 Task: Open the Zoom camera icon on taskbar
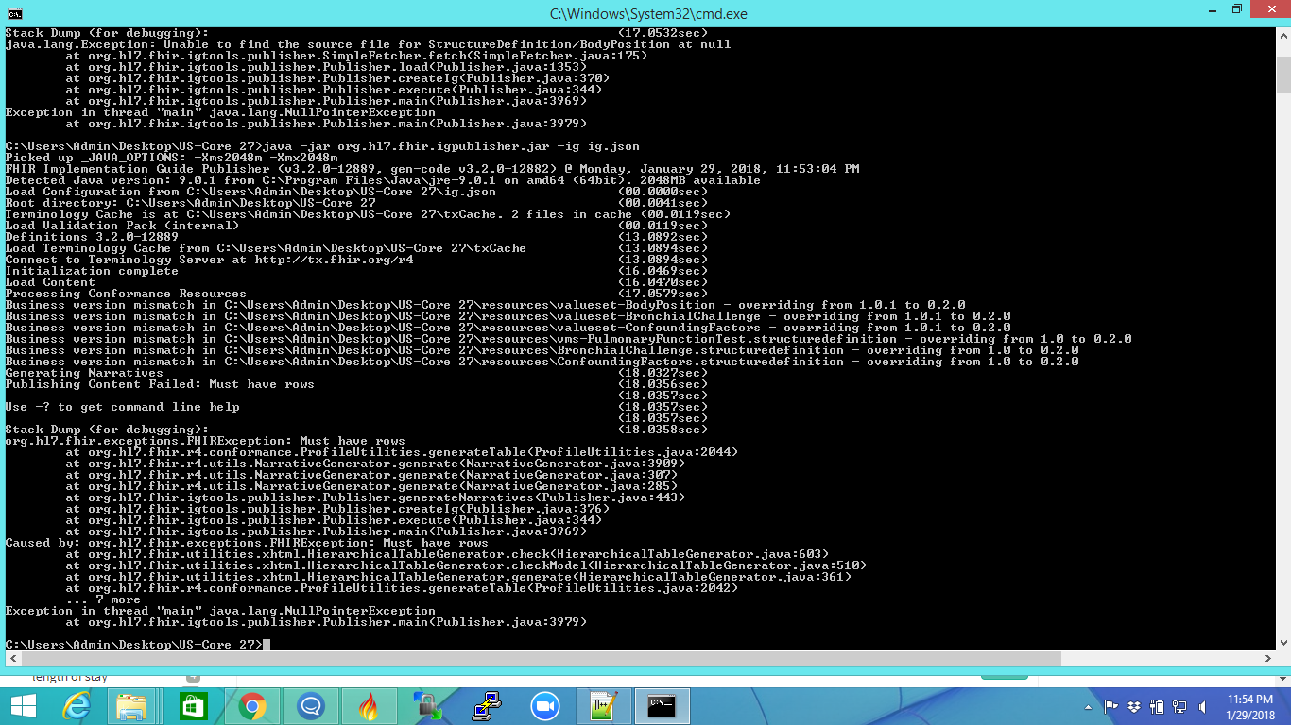pos(544,705)
